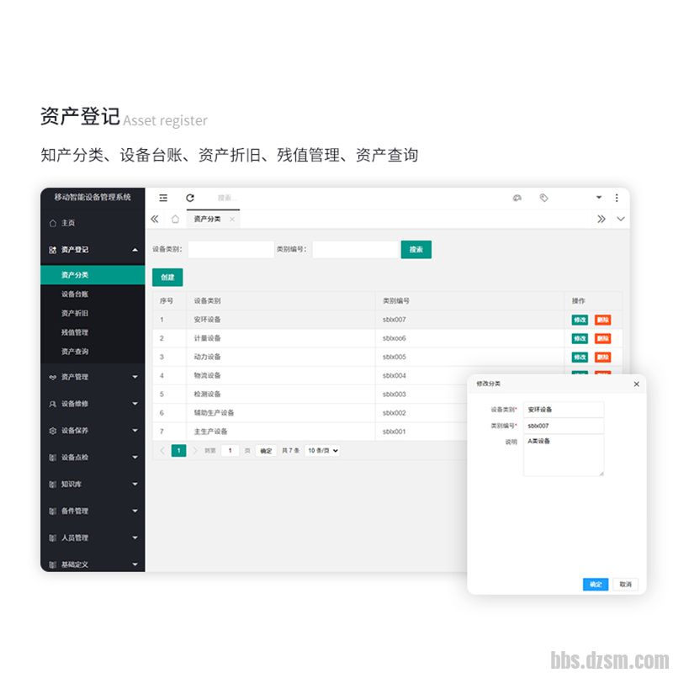Open 资产折旧 from the sidebar submenu
Screen dimensions: 673x673
click(x=75, y=314)
